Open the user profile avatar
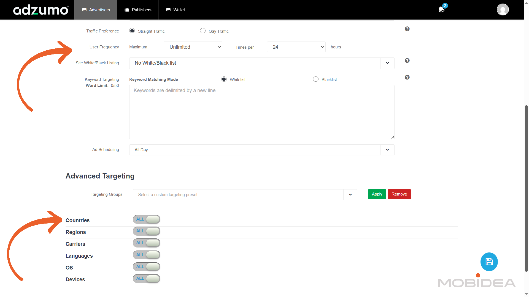This screenshot has height=297, width=529. coord(503,10)
